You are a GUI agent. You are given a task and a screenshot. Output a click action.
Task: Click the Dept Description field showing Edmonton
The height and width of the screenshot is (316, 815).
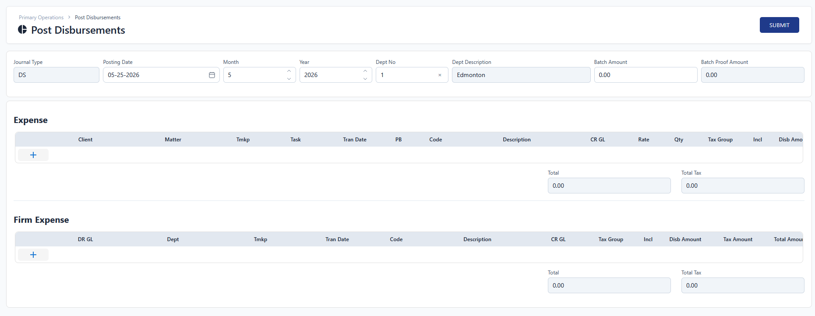[x=521, y=75]
